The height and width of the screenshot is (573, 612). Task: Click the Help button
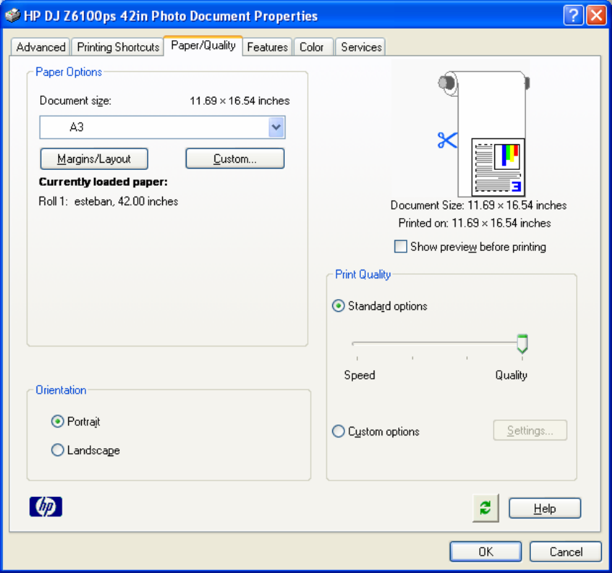pos(545,508)
